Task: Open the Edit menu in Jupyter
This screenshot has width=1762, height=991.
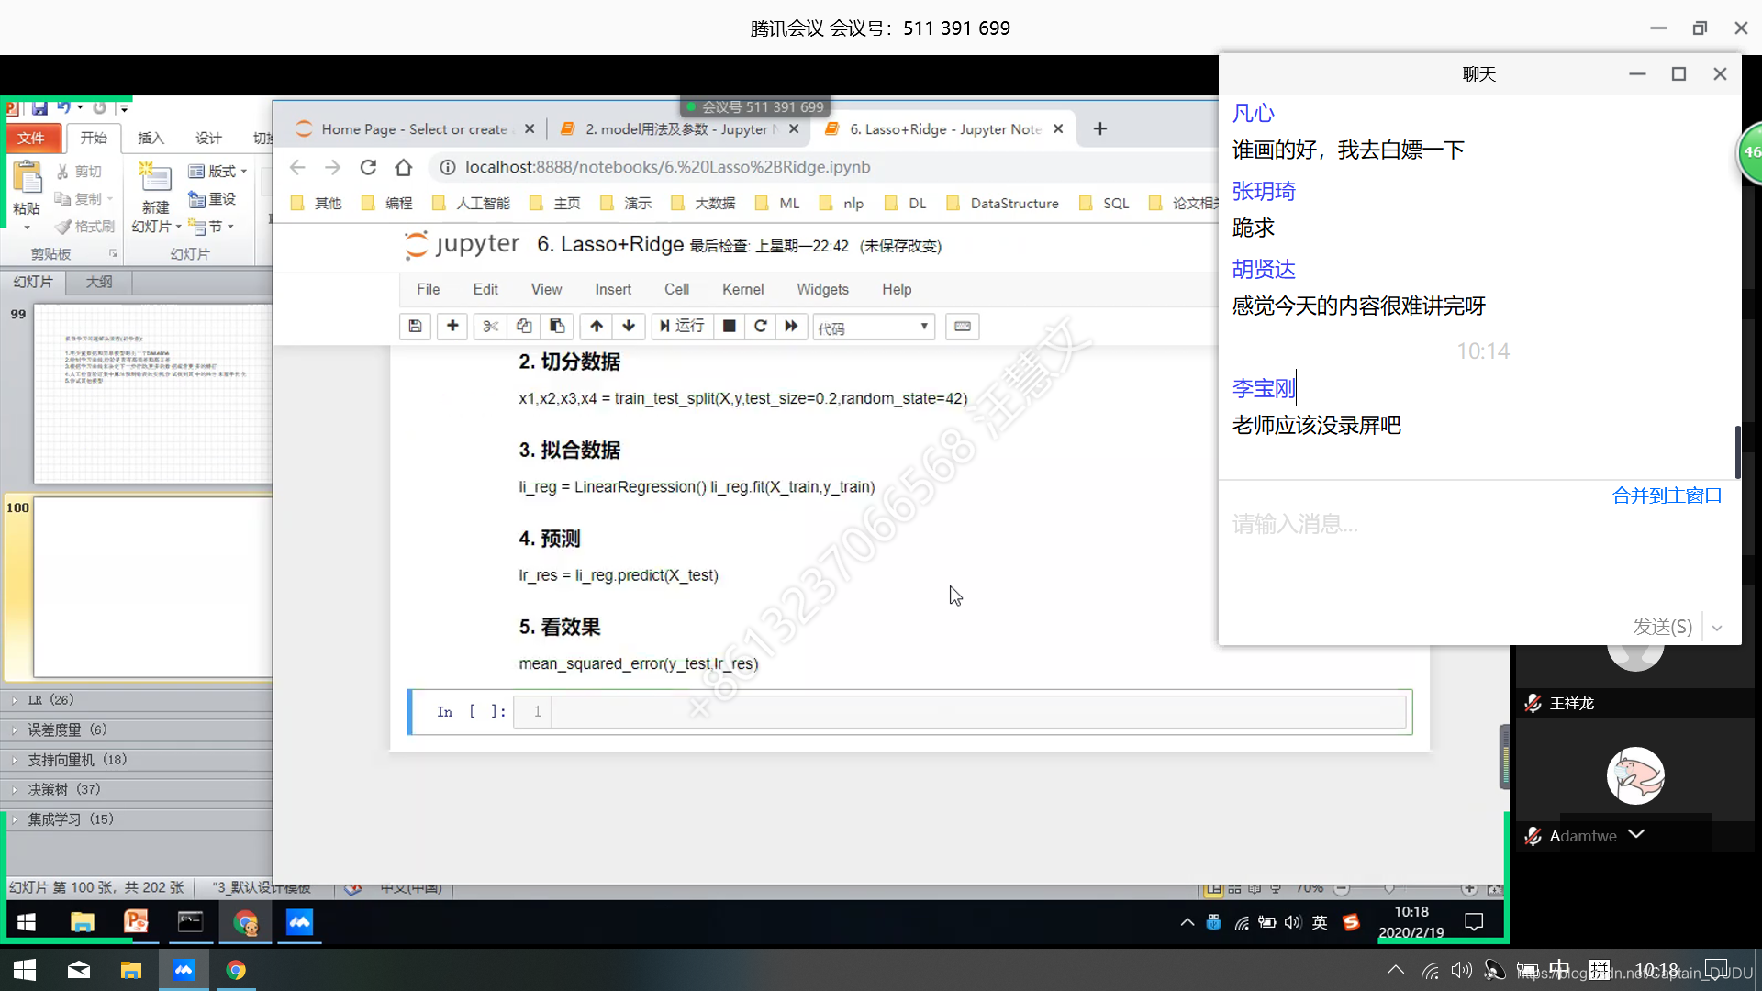Action: [x=485, y=289]
